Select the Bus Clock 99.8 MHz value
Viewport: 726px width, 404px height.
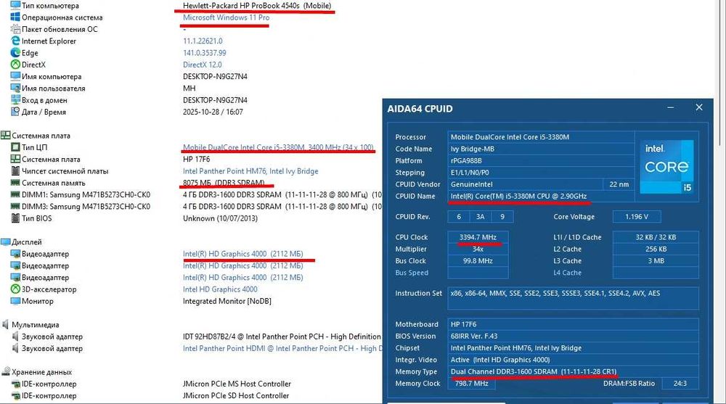[x=478, y=260]
